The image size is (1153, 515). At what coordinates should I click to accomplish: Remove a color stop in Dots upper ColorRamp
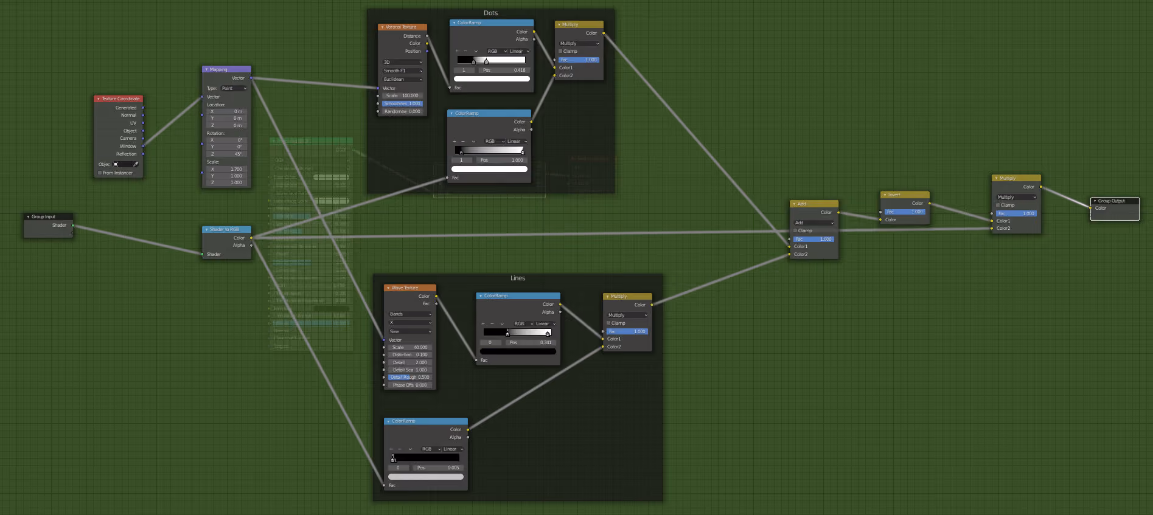[465, 51]
